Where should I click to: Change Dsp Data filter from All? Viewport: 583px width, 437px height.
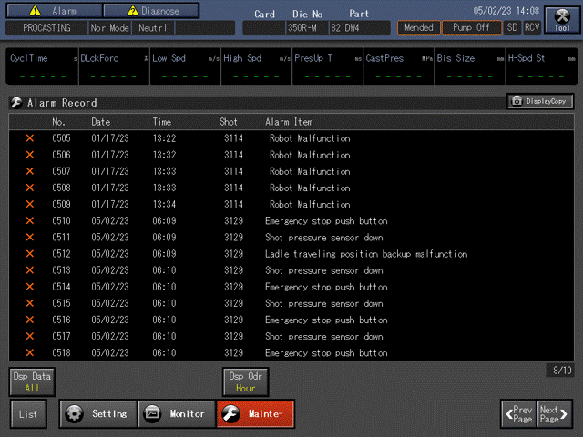tap(33, 381)
